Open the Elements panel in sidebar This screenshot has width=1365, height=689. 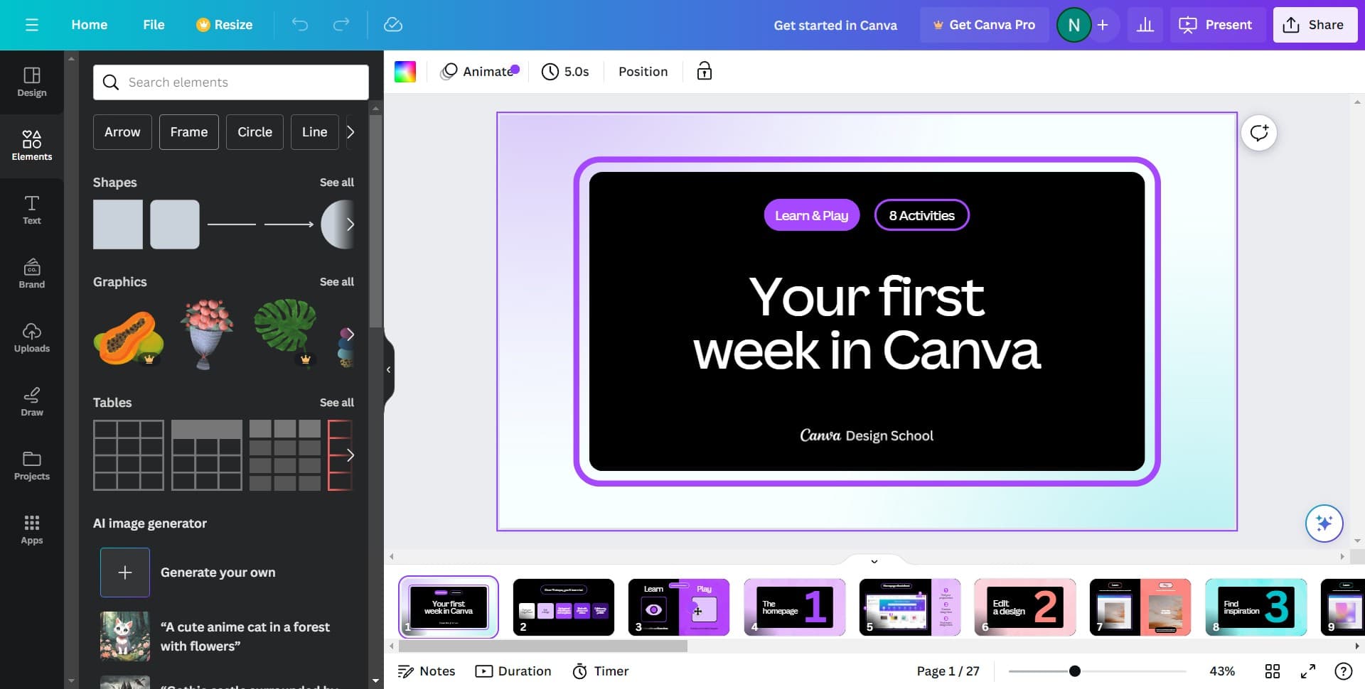[x=31, y=145]
